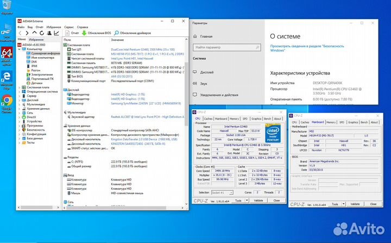The width and height of the screenshot is (391, 243).
Task: Click the AIDA64 vertical scrollbar
Action: [185, 109]
